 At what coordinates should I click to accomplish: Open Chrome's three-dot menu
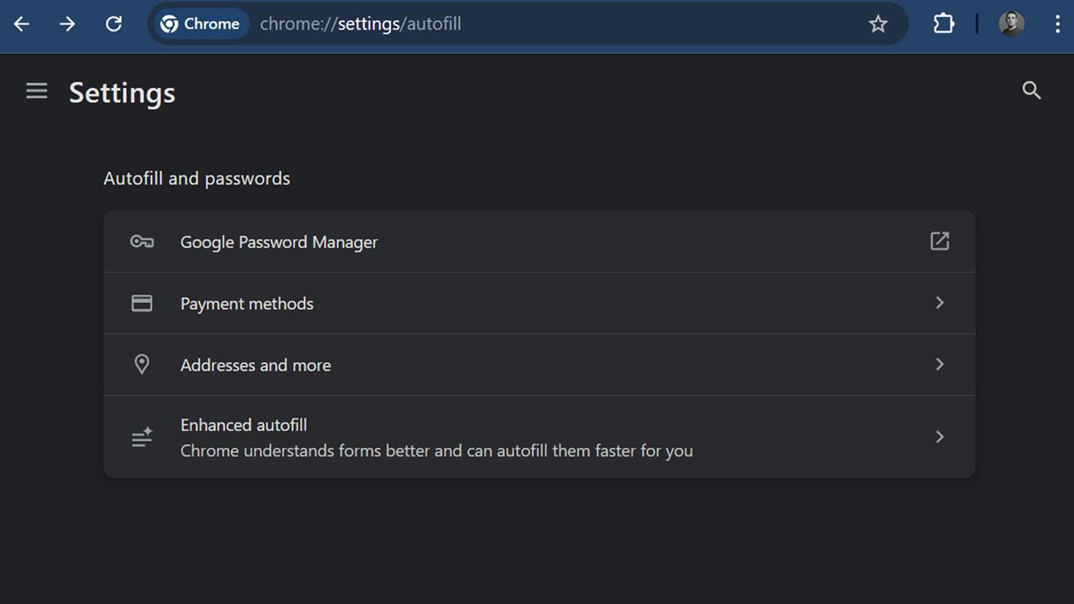tap(1056, 23)
